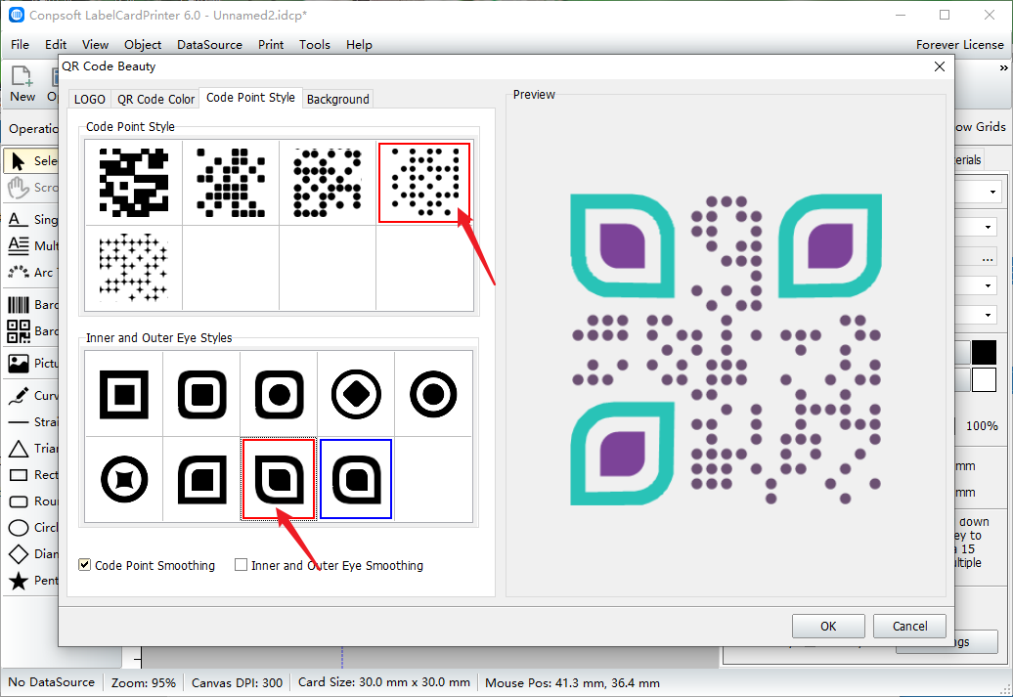1013x697 pixels.
Task: Switch to the Code Point Style tab
Action: click(x=250, y=98)
